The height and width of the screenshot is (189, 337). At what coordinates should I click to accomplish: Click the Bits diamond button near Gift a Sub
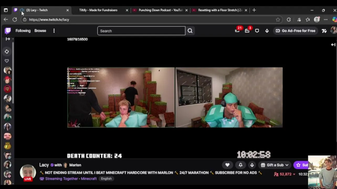252,165
